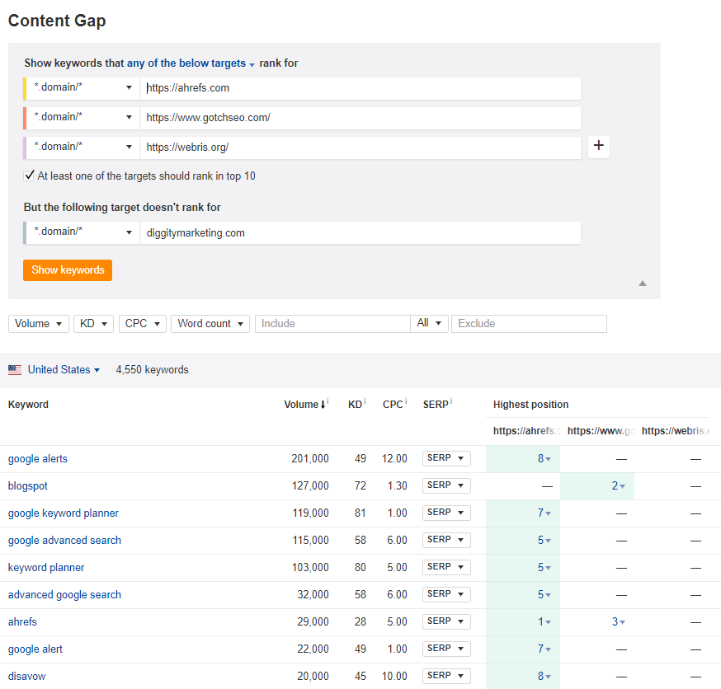Click the Include keywords filter field
This screenshot has width=721, height=689.
[333, 324]
